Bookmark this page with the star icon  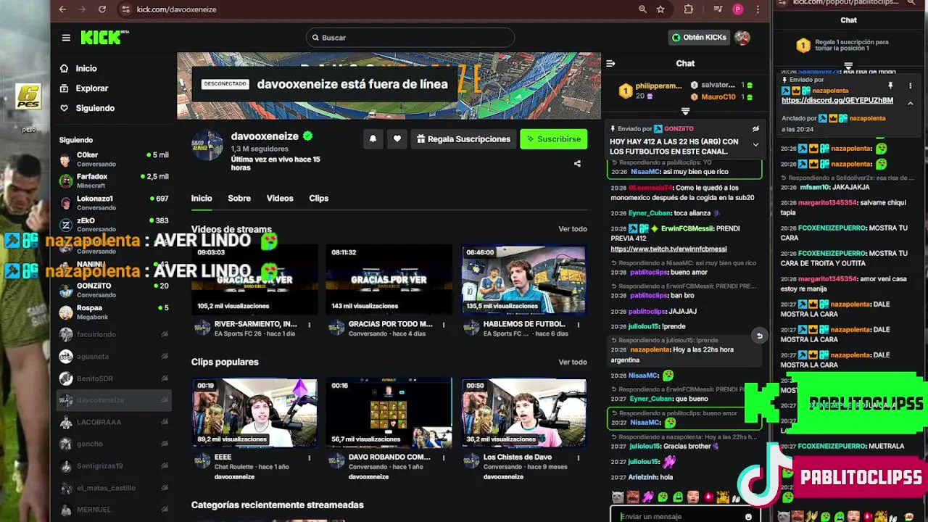coord(660,9)
